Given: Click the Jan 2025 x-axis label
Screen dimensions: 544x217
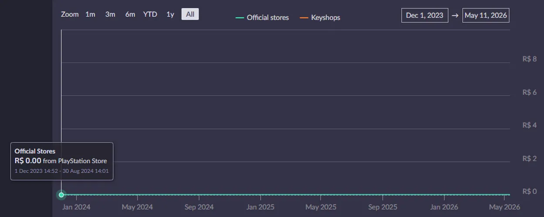Looking at the screenshot, I should pyautogui.click(x=260, y=207).
